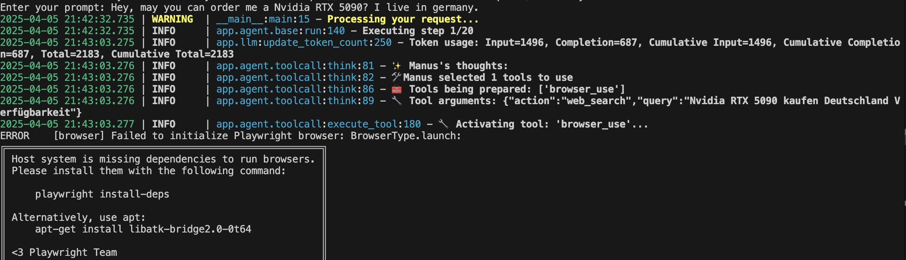Click the 'Executing step 1/20' message
The width and height of the screenshot is (906, 260).
(418, 31)
